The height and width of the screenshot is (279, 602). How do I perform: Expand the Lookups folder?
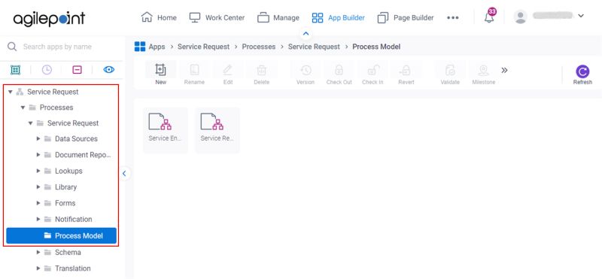tap(38, 171)
